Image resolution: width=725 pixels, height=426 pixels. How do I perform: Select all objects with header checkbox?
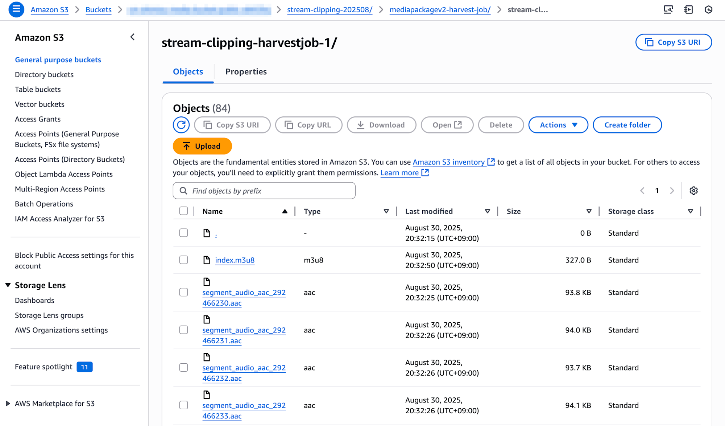(x=184, y=211)
